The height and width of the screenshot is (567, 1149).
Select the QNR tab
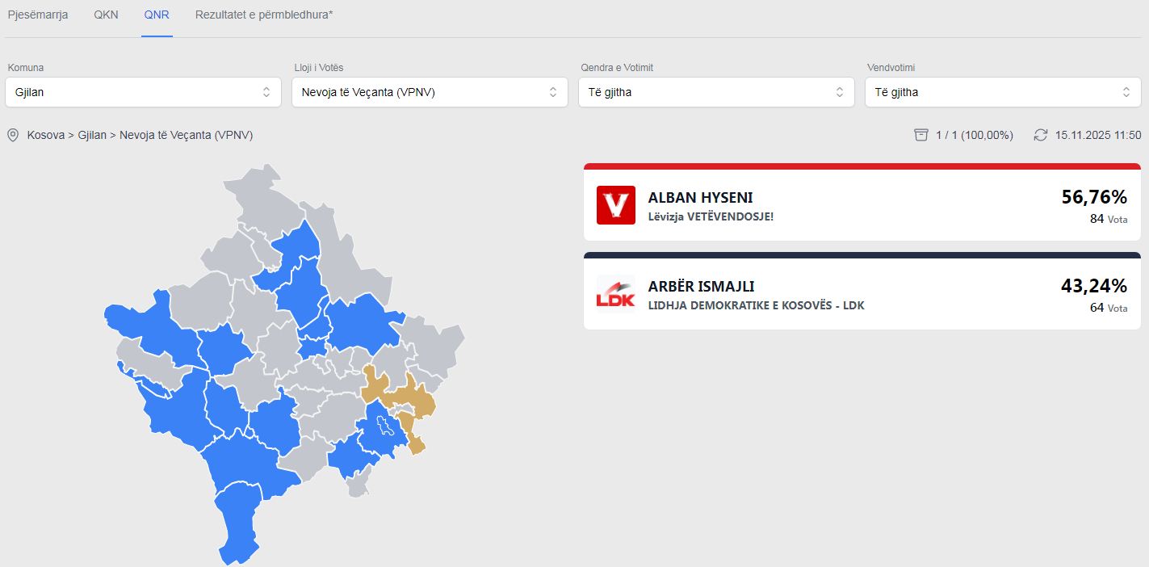click(x=157, y=15)
